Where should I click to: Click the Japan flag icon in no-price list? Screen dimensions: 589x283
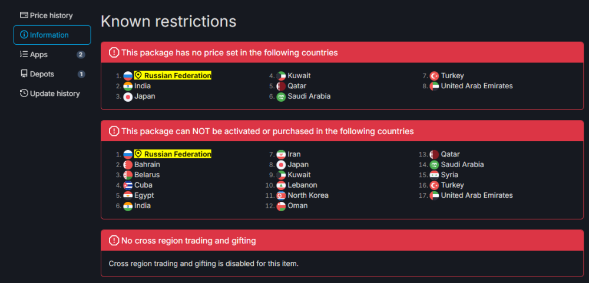(128, 96)
